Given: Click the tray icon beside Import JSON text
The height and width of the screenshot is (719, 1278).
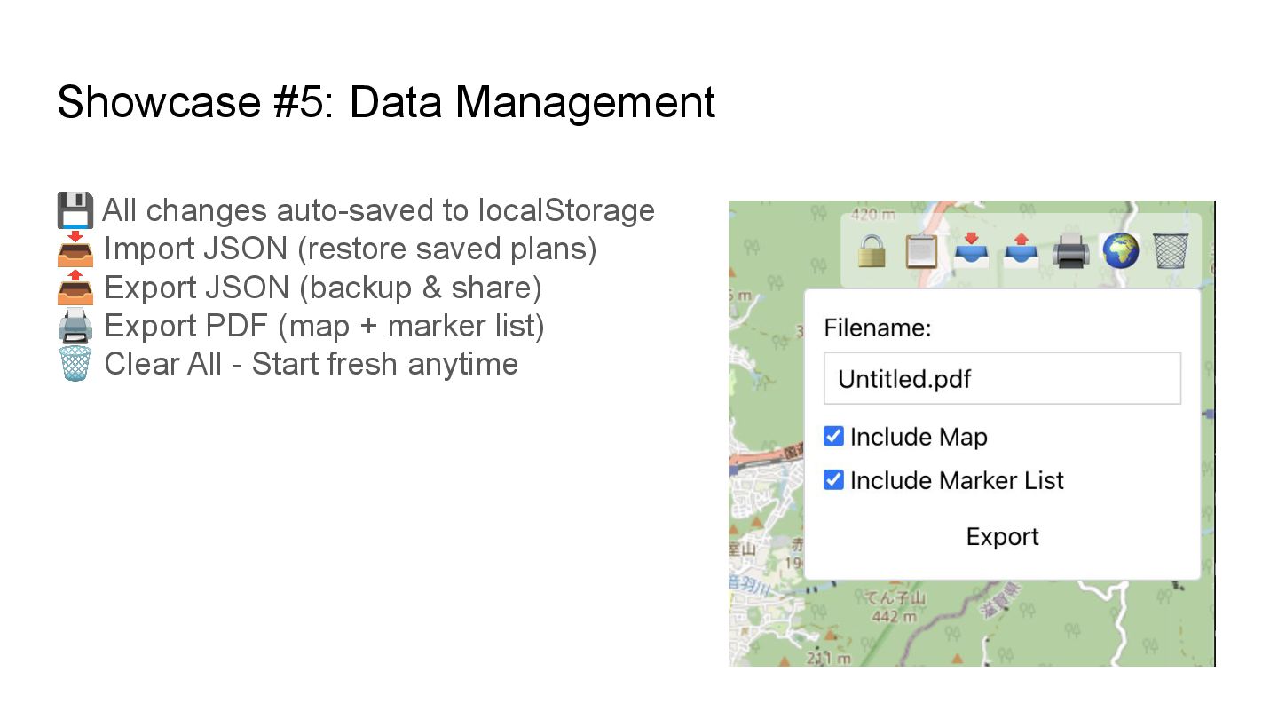Looking at the screenshot, I should [x=75, y=249].
